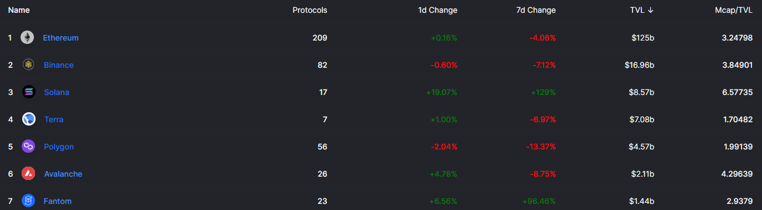Click the Avalanche chain logo icon

point(28,174)
